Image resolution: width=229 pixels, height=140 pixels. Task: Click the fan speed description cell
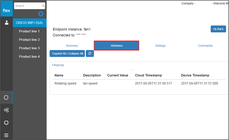coord(90,84)
